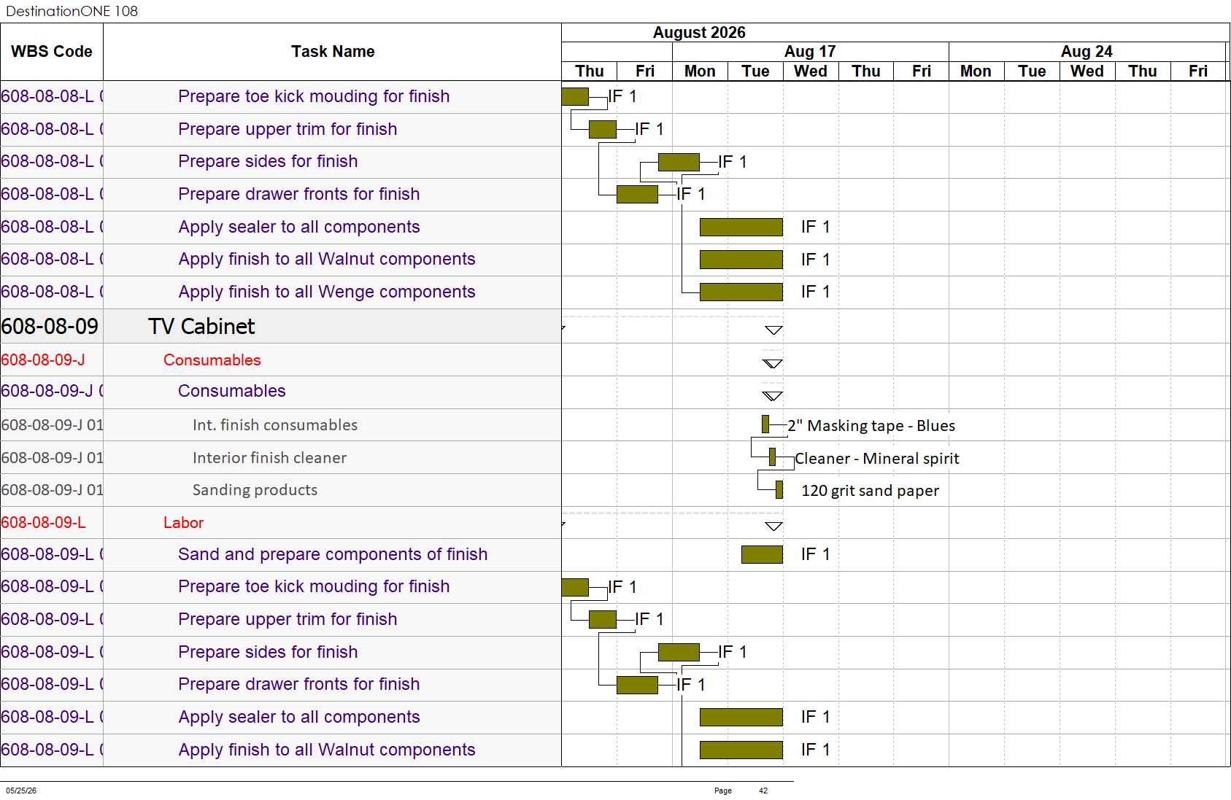Select the Aug 17 week header
The image size is (1231, 800).
(x=810, y=52)
